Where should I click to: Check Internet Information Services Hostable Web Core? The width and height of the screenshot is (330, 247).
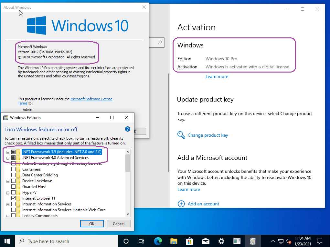[x=13, y=210]
